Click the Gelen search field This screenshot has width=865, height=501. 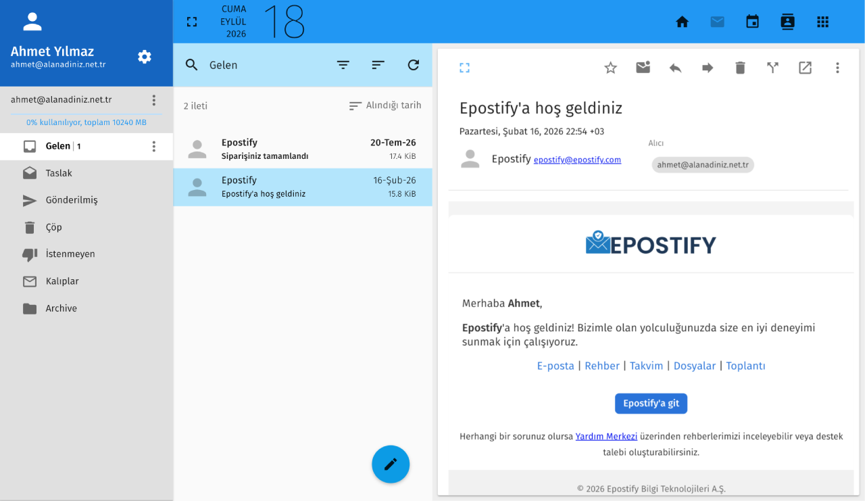267,65
